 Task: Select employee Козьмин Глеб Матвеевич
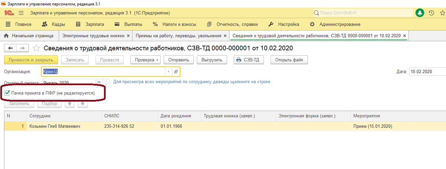pyautogui.click(x=64, y=126)
